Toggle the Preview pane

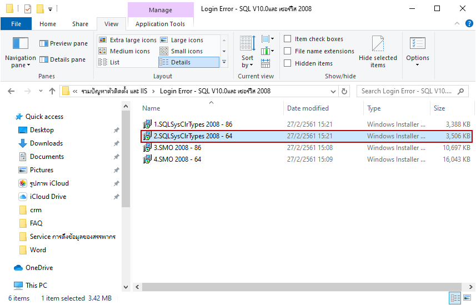pos(64,43)
